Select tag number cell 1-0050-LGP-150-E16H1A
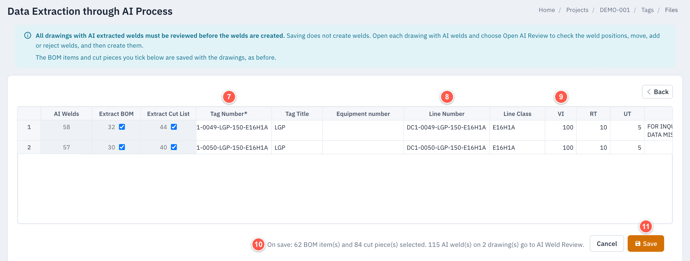Viewport: 690px width, 261px height. [x=234, y=147]
